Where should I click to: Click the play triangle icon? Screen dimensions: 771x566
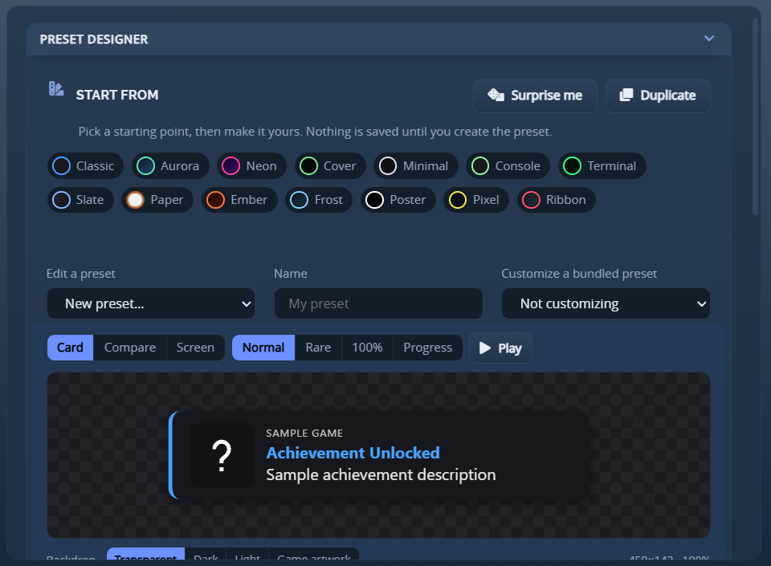pos(485,348)
